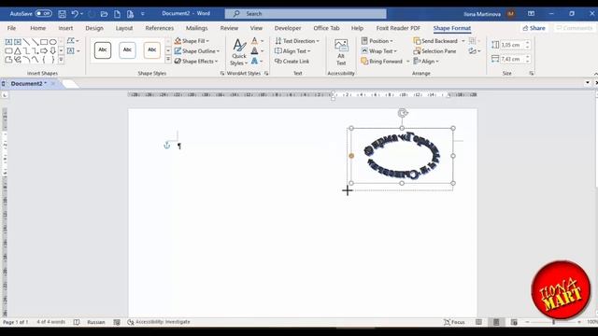Pick the Isosceles Triangle shape

[x=18, y=50]
